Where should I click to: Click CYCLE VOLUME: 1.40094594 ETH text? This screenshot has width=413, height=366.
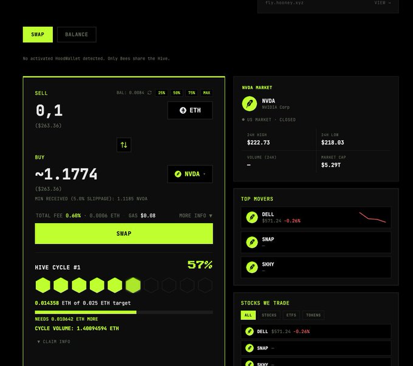77,328
